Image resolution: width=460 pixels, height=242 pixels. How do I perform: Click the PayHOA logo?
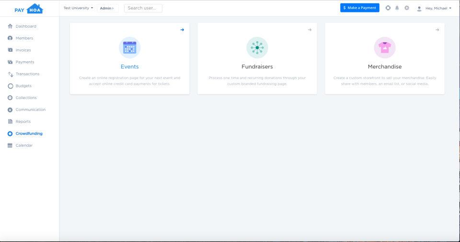click(29, 9)
